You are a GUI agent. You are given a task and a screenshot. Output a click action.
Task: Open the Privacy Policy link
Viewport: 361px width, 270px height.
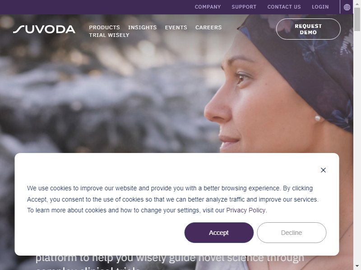click(x=245, y=210)
